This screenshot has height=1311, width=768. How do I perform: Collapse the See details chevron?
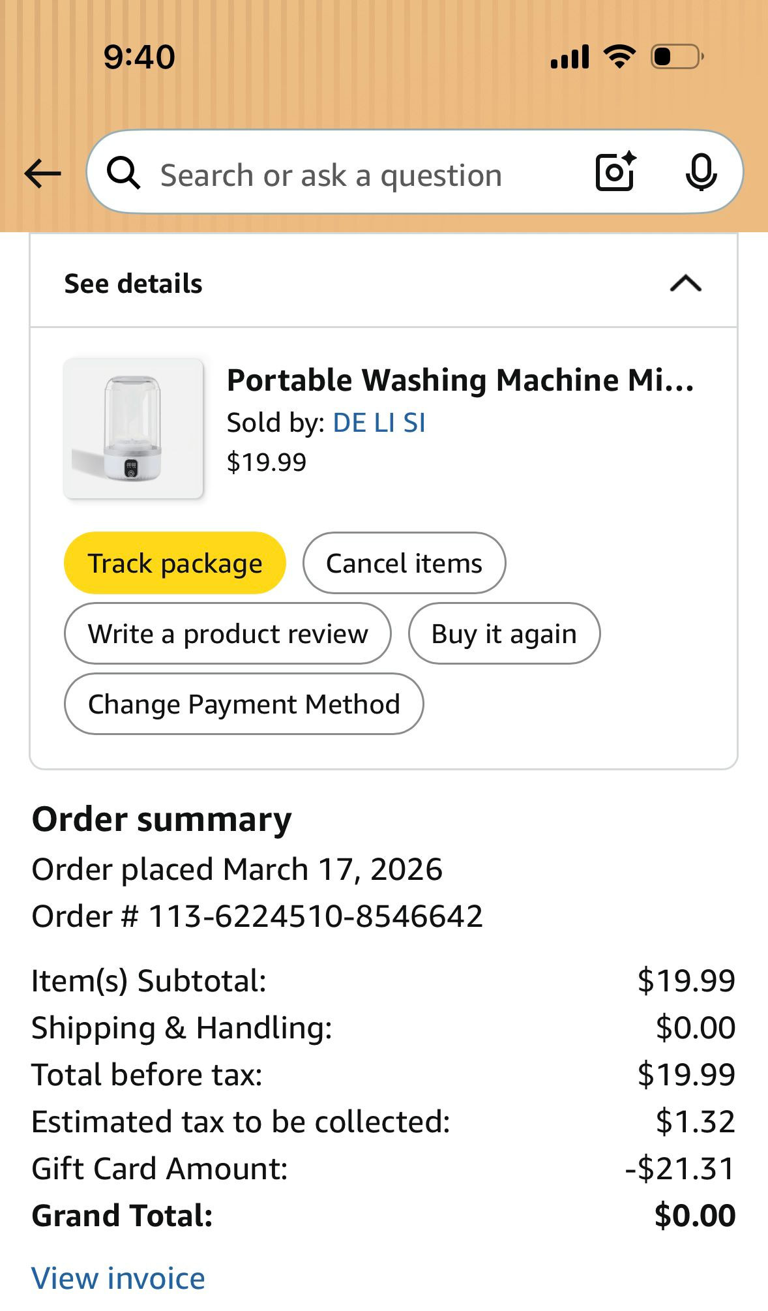click(x=686, y=284)
